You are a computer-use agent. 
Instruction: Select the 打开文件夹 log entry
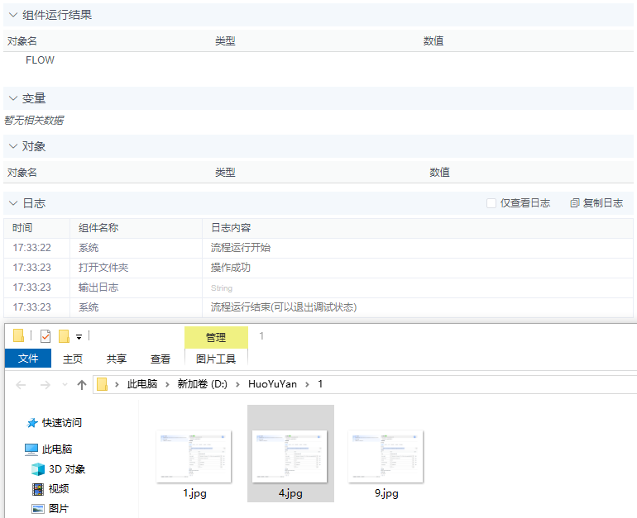pos(318,268)
